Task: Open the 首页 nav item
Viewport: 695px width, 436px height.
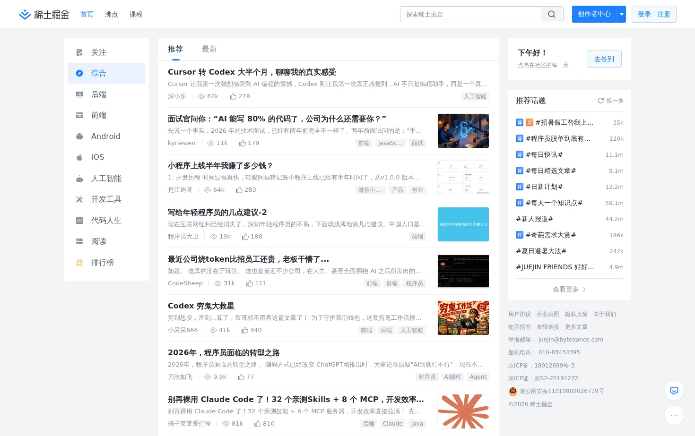Action: tap(87, 15)
